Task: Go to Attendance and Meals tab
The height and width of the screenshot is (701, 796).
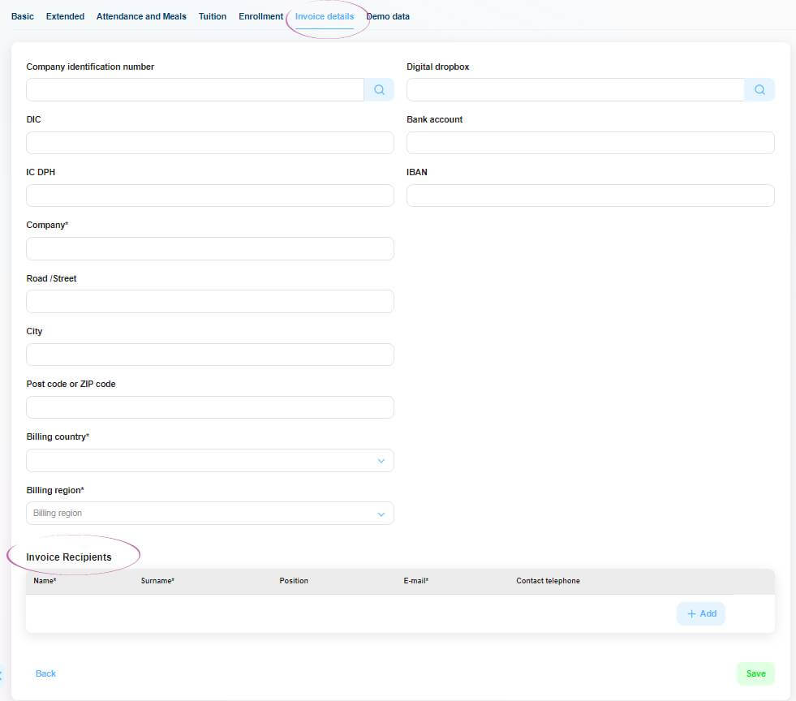Action: point(141,16)
